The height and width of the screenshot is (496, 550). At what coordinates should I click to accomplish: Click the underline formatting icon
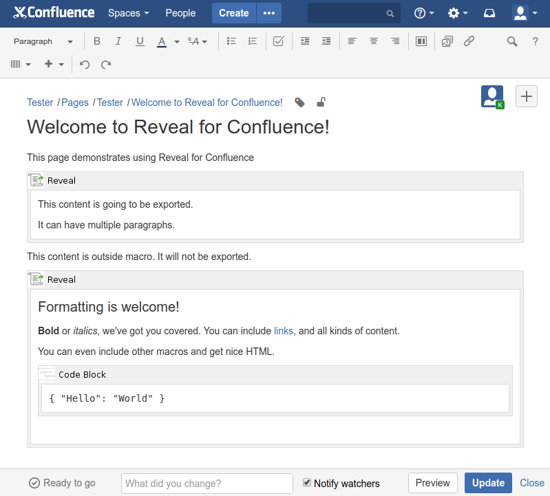[x=140, y=41]
